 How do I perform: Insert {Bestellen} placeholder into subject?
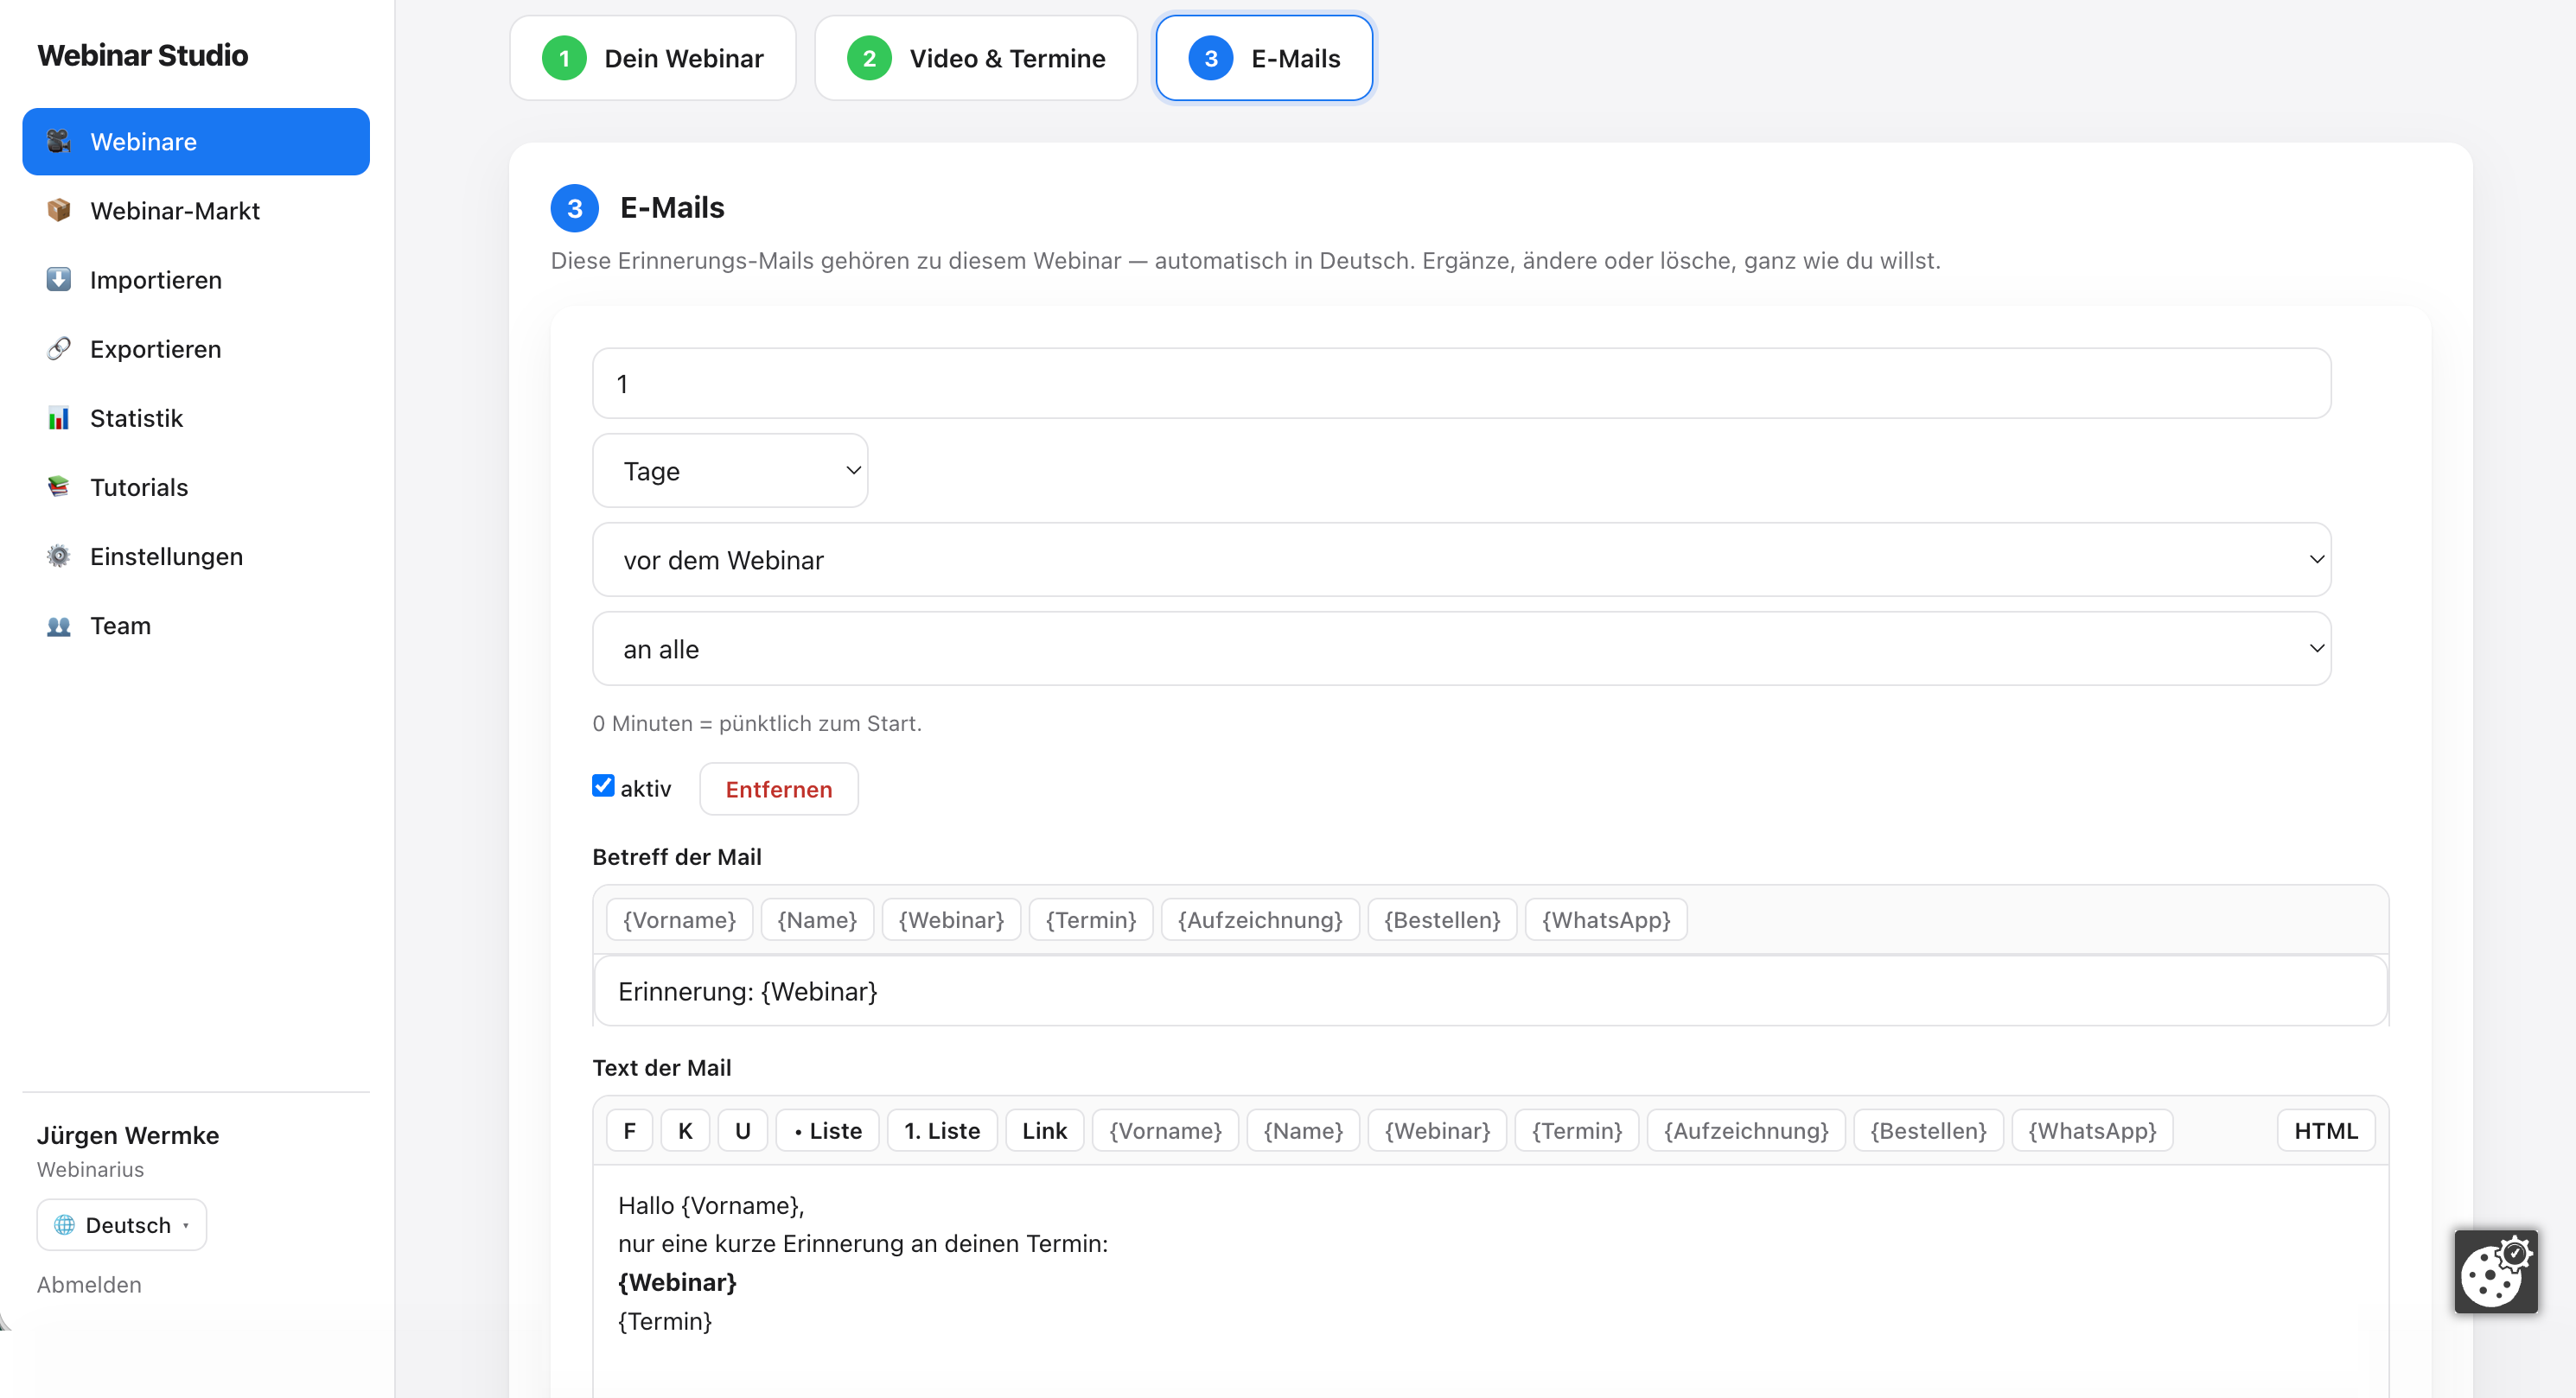[x=1442, y=919]
